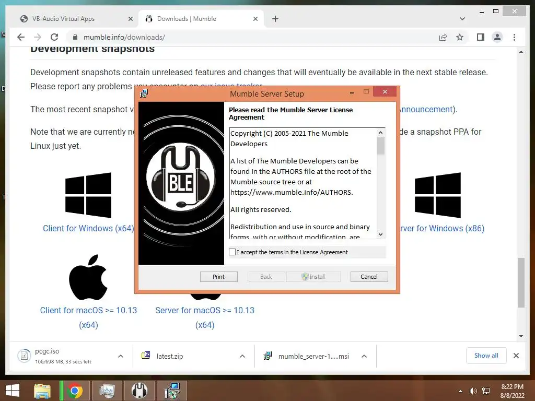
Task: Click the volume speaker tray icon
Action: tap(473, 391)
